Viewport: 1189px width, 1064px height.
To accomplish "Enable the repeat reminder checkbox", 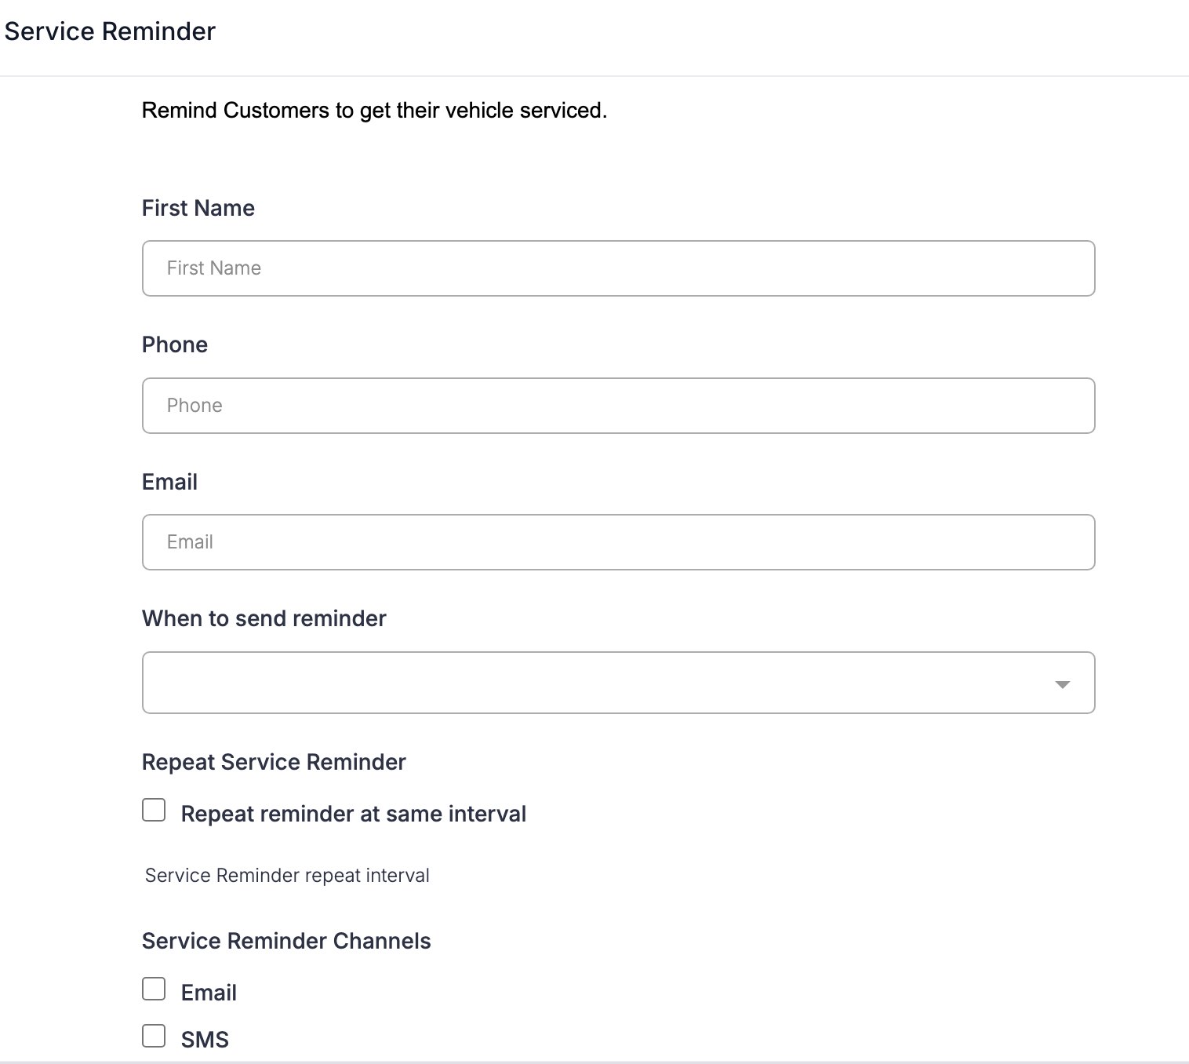I will pyautogui.click(x=154, y=810).
